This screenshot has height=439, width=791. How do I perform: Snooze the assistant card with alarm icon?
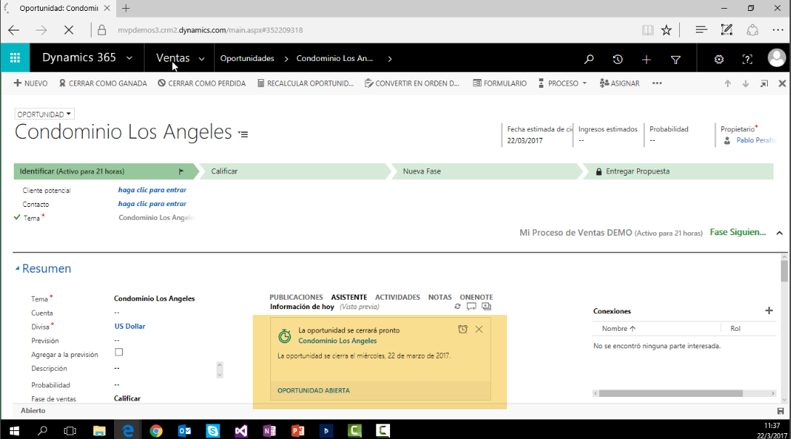point(463,329)
